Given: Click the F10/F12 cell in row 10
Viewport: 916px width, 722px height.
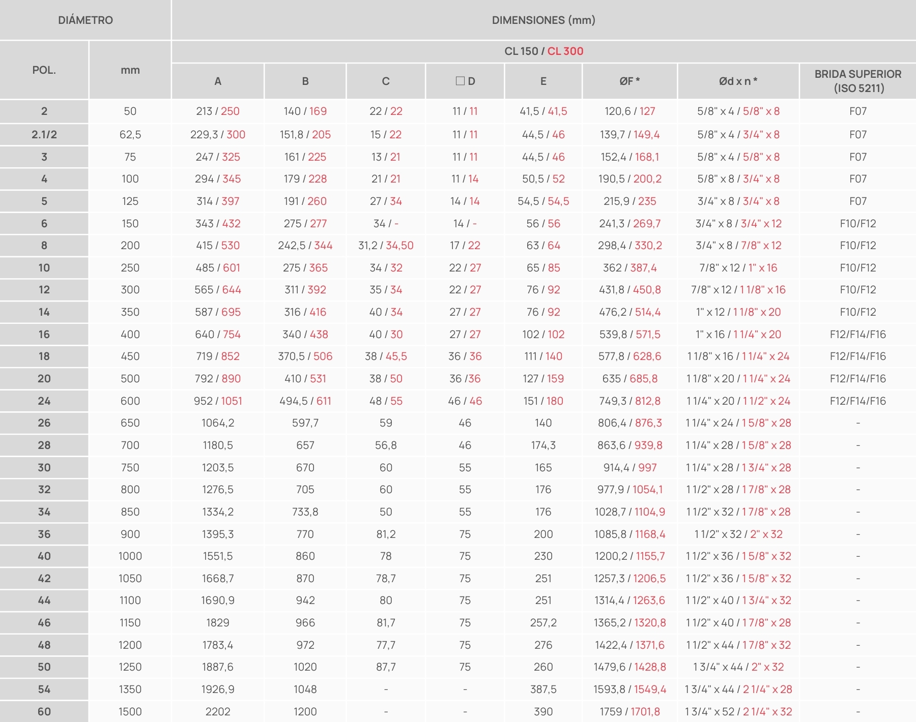Looking at the screenshot, I should (857, 268).
